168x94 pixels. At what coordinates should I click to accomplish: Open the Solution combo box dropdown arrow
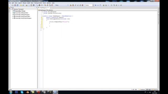[93, 5]
